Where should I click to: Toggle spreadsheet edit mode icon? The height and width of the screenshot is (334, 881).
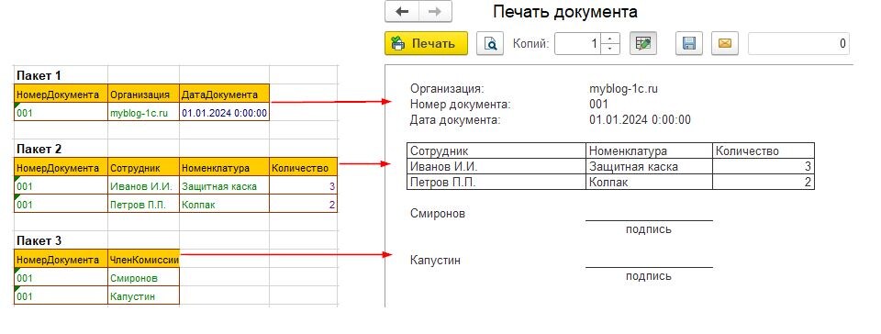(x=644, y=43)
